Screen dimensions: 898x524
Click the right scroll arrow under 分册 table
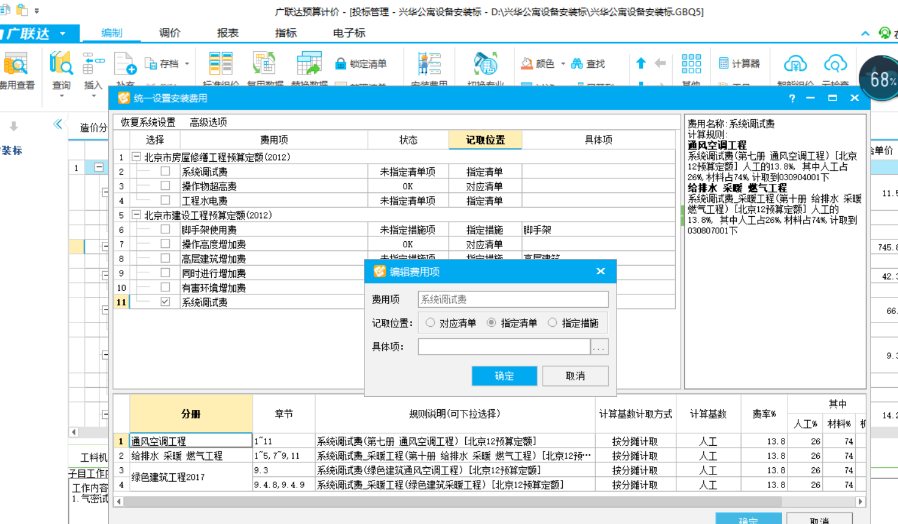(x=860, y=501)
